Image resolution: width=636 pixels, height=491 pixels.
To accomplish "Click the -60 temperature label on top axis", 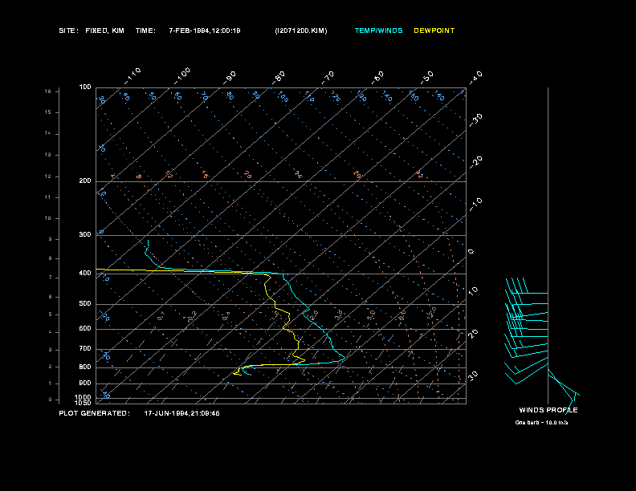I will [x=377, y=78].
